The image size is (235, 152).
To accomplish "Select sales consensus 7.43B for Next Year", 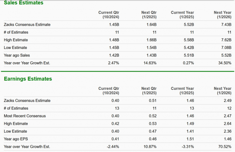I will (x=226, y=25).
